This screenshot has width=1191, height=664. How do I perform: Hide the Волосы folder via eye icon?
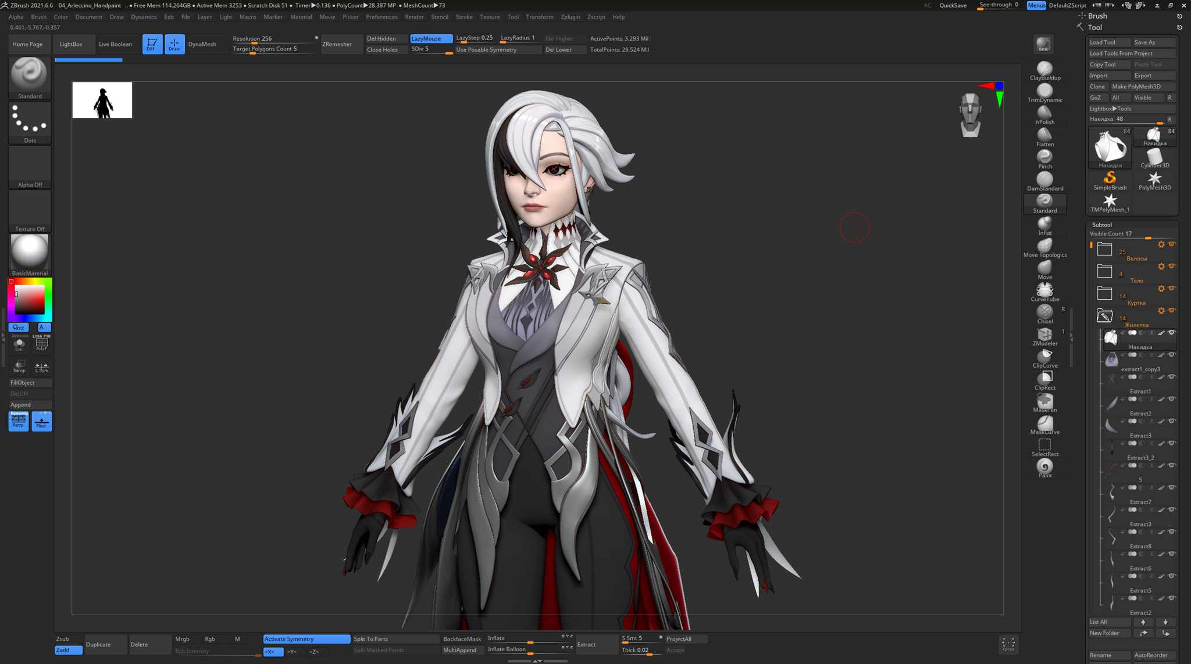pyautogui.click(x=1172, y=245)
